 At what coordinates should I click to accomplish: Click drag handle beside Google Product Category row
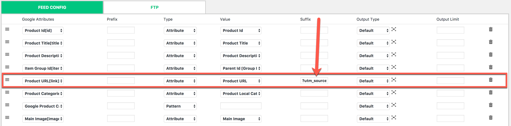(7, 105)
